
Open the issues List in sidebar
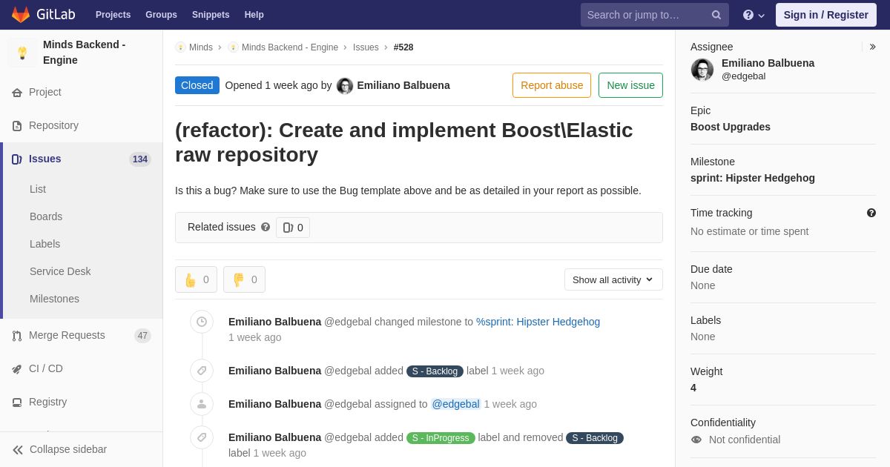(x=38, y=189)
